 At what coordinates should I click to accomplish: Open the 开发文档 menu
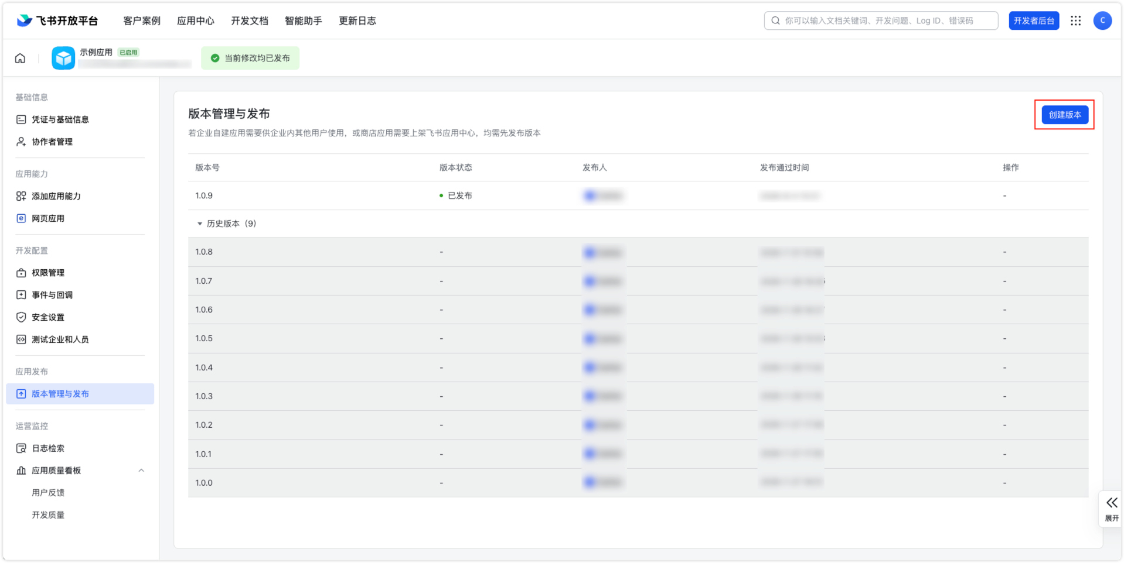click(250, 20)
